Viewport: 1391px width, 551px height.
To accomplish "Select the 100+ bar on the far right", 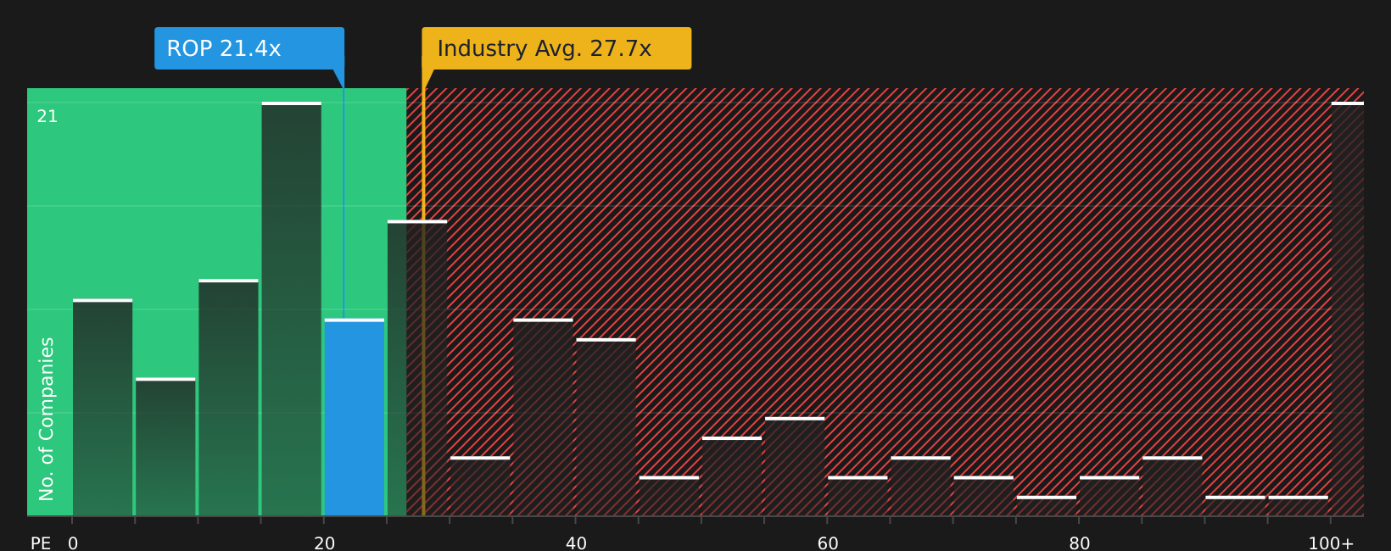I will click(1348, 309).
